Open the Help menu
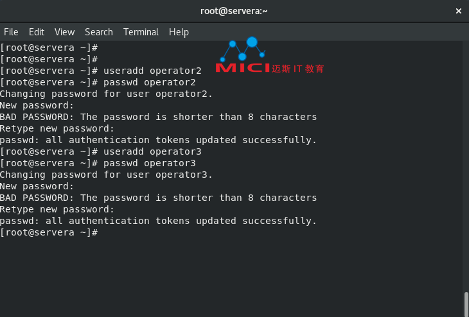 coord(179,32)
